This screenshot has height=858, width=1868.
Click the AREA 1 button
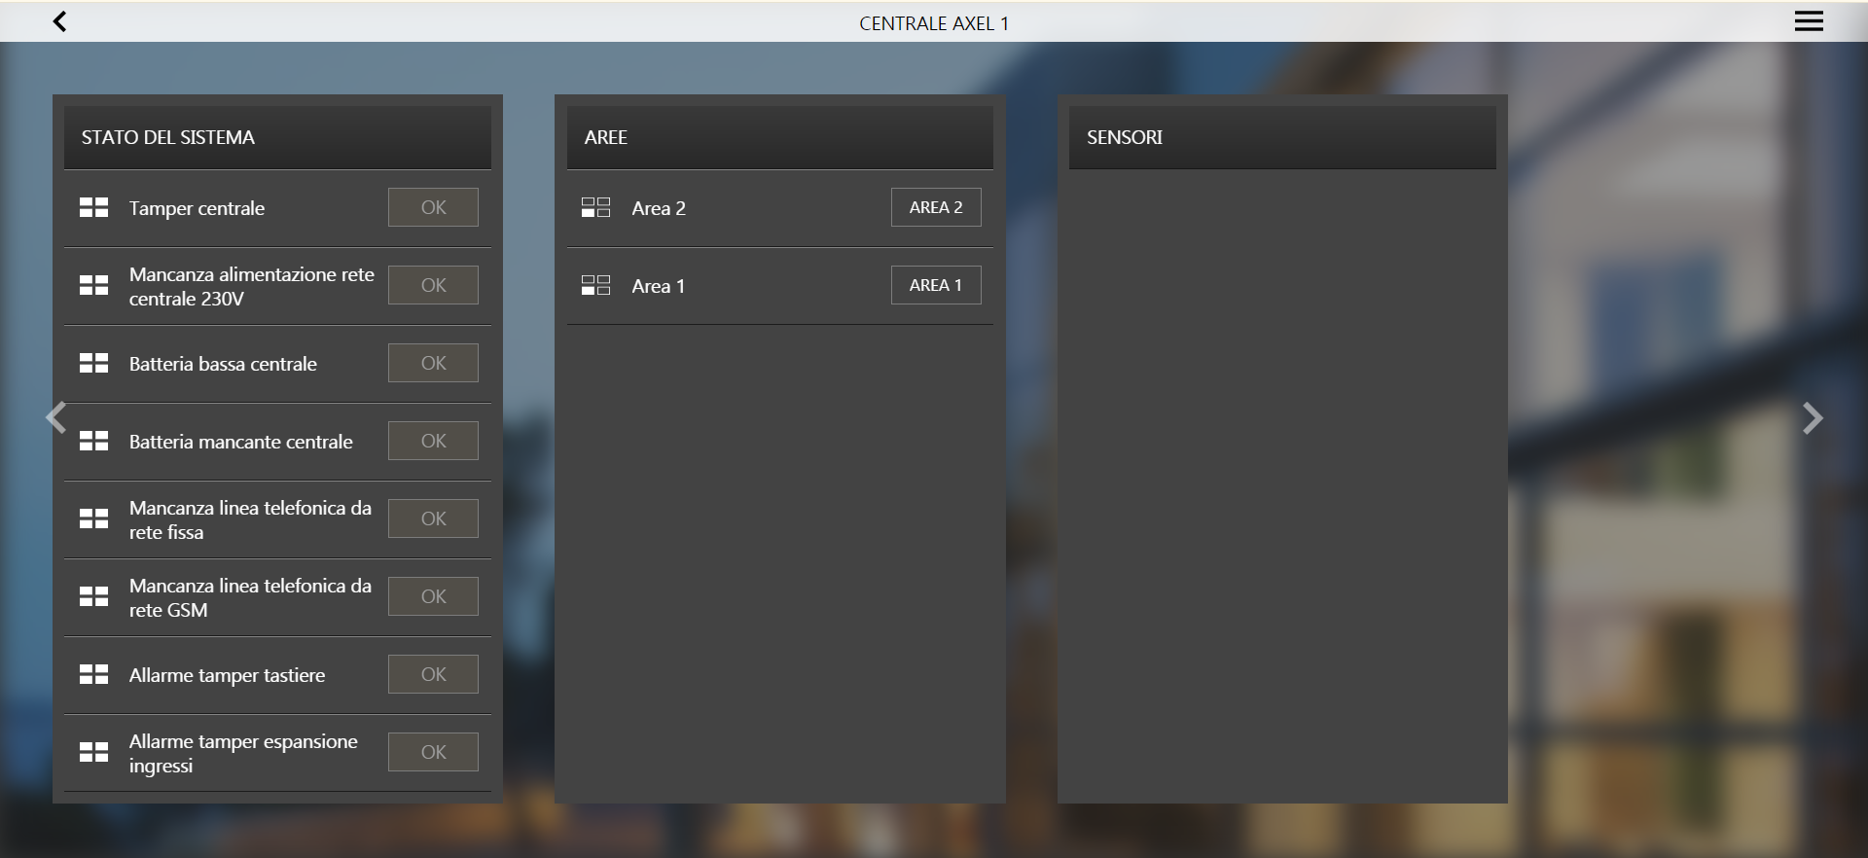[936, 285]
